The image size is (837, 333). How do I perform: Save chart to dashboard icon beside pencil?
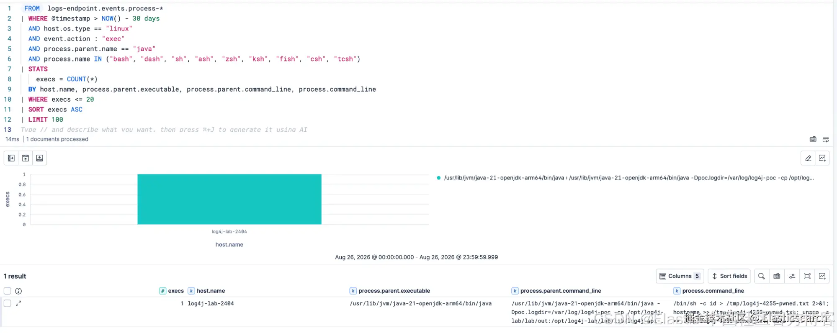(x=822, y=158)
